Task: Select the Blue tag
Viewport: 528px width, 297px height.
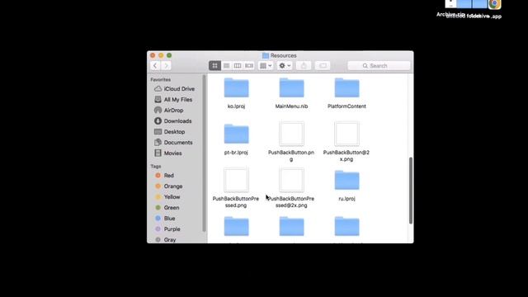Action: pos(165,219)
